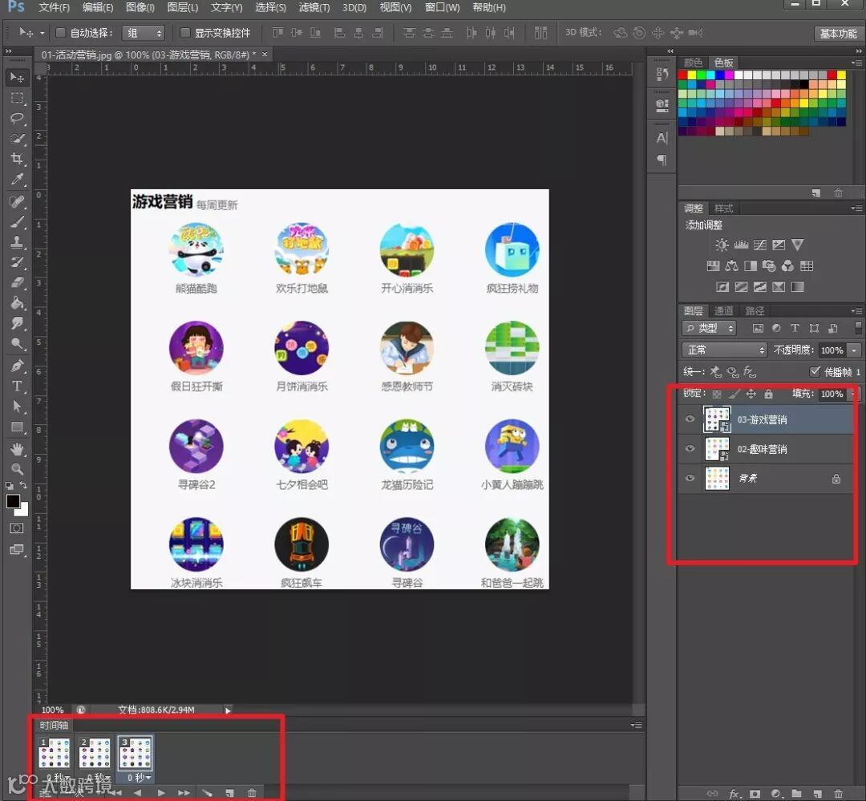Hide the 02-趣味营销 layer

click(690, 448)
